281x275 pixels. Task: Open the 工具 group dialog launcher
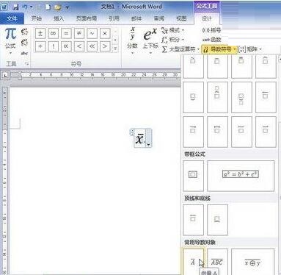27,64
